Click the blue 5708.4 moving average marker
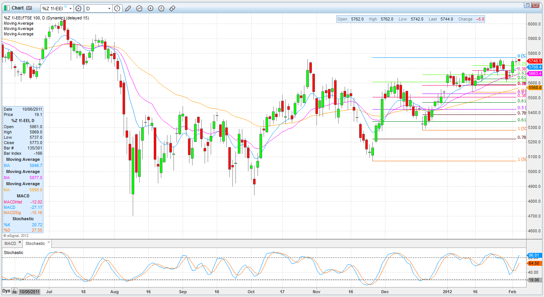 (534, 67)
